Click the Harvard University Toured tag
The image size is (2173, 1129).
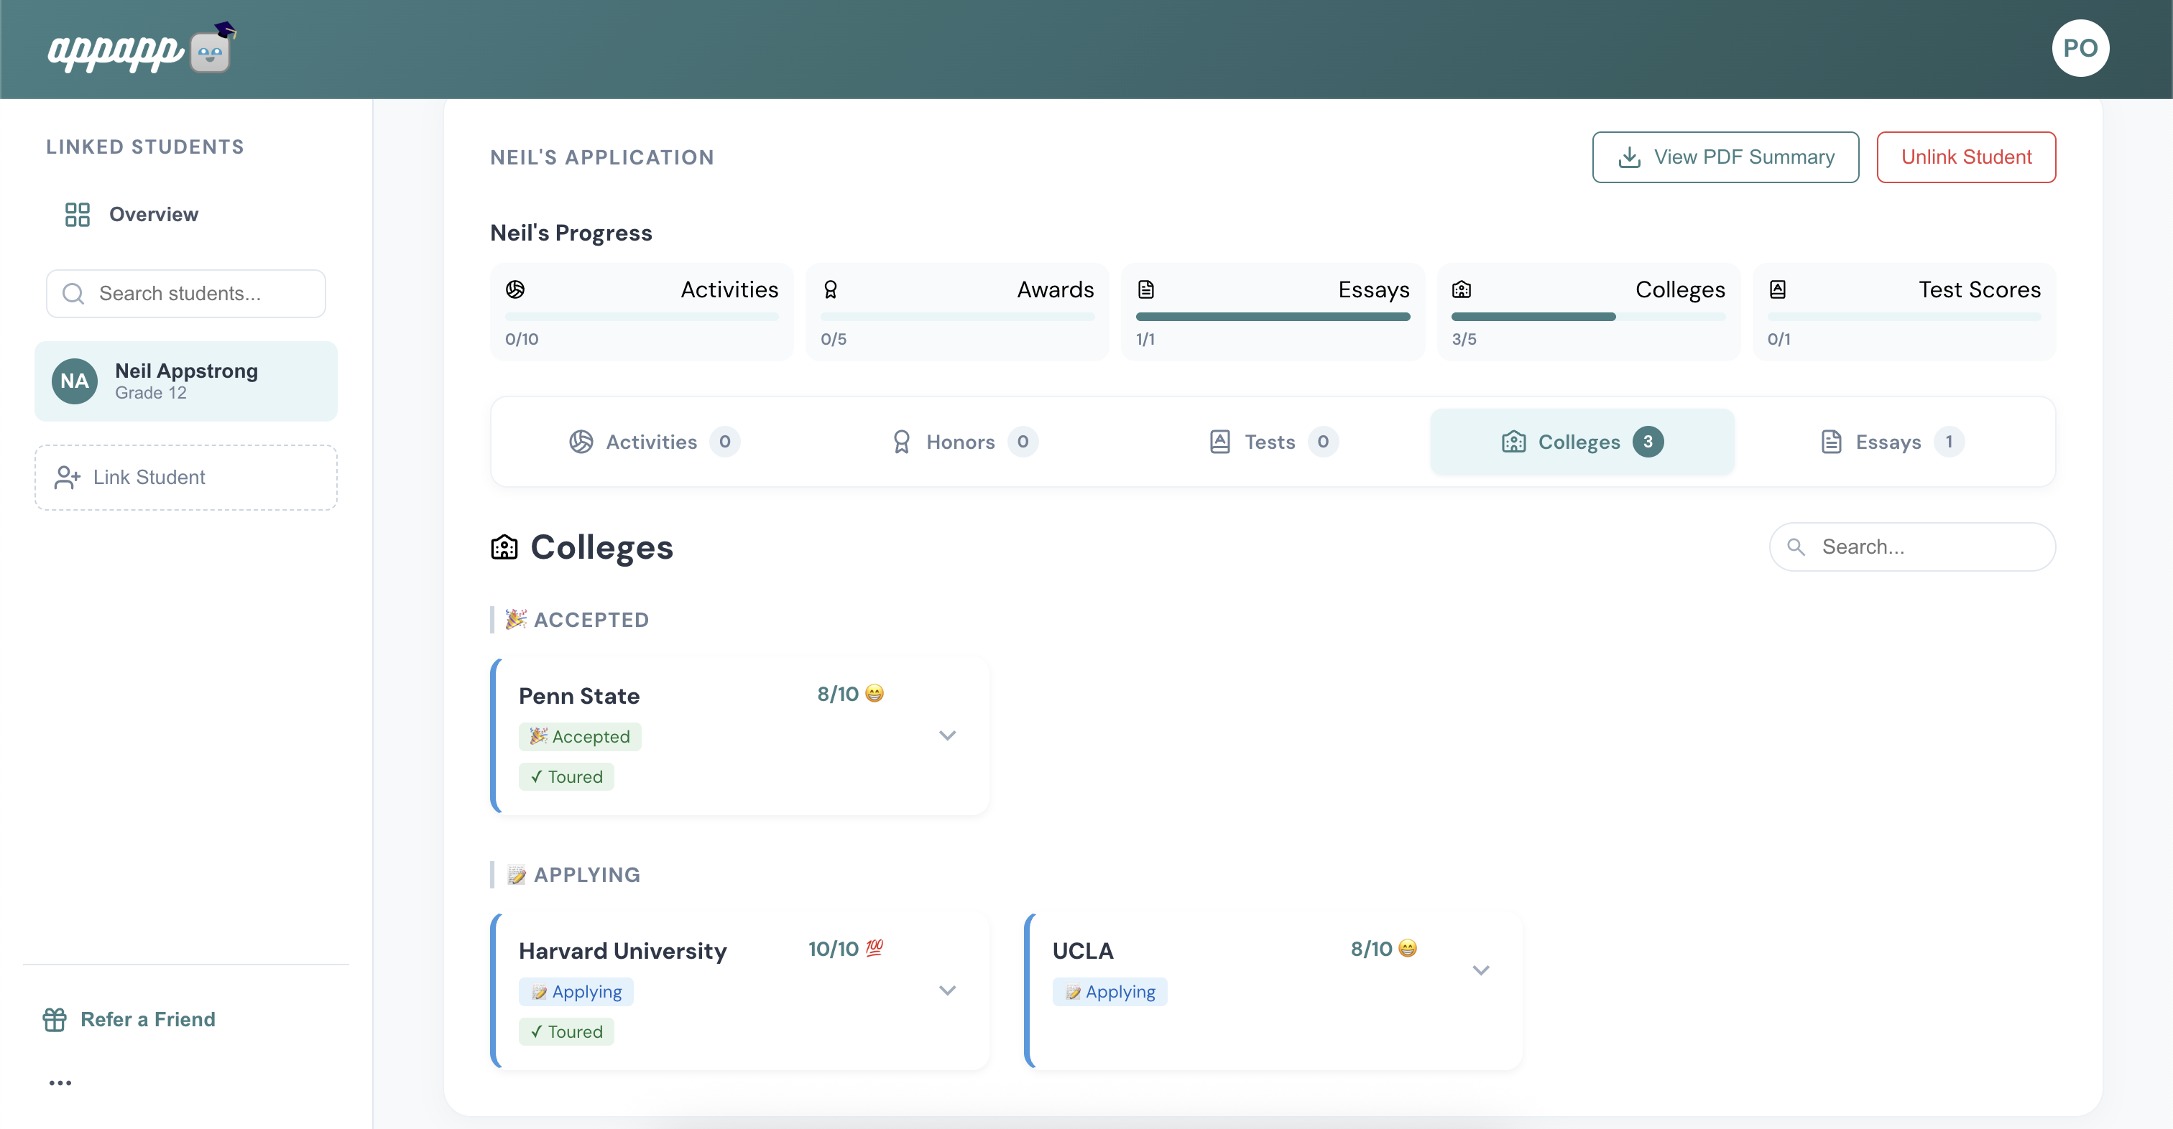coord(566,1032)
